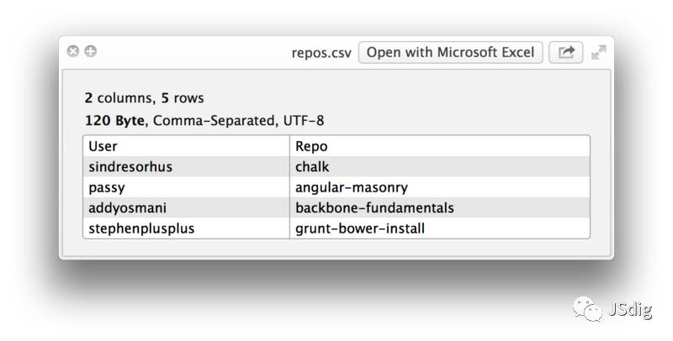Click the WeChat logo in the watermark
673x341 pixels.
click(x=587, y=309)
